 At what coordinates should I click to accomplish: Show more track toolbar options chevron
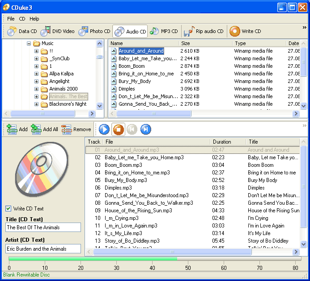click(x=305, y=126)
